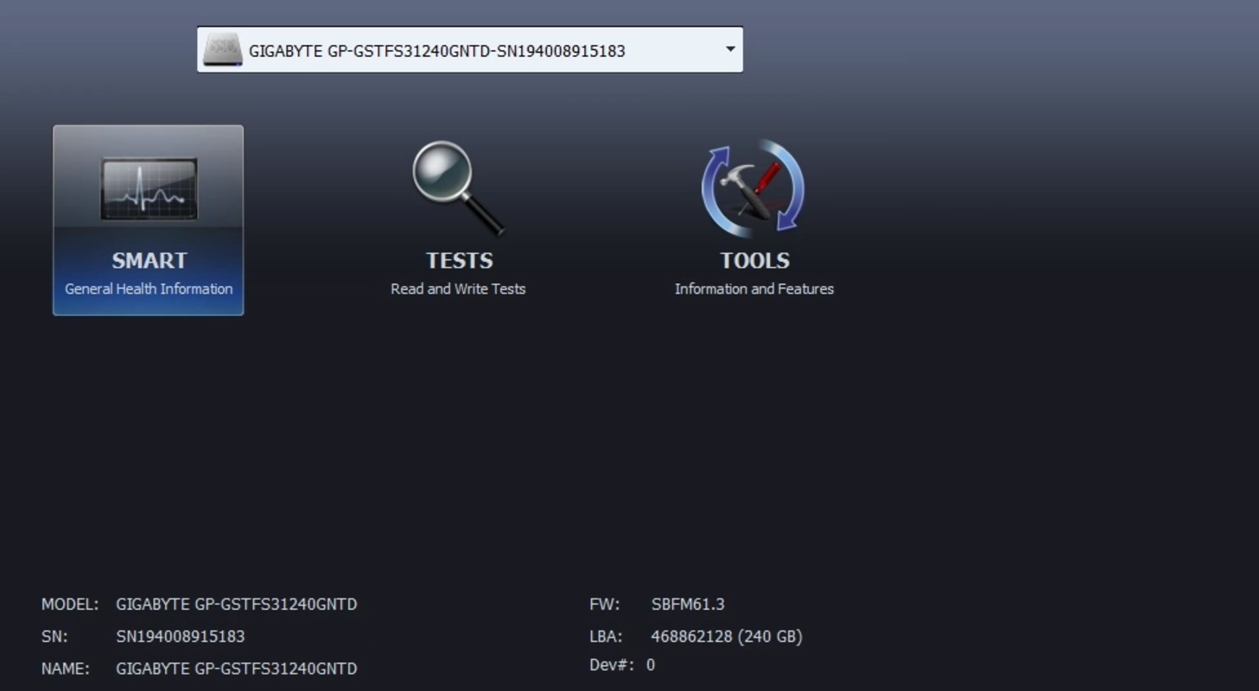Click the LBA: field label
The image size is (1259, 691).
[x=606, y=637]
